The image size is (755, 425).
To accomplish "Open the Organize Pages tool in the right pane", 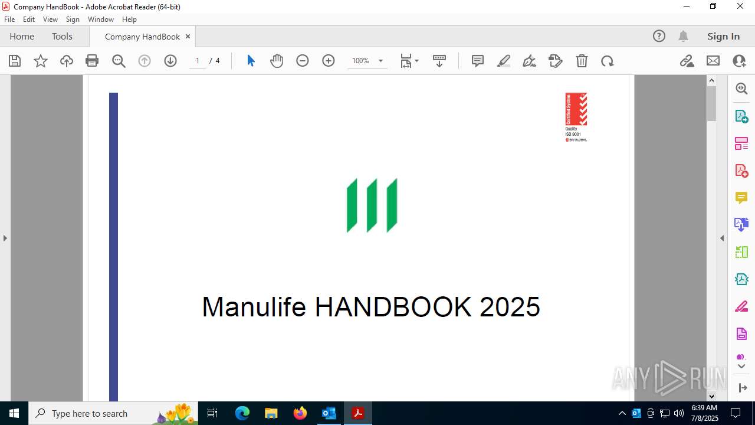I will coord(741,143).
